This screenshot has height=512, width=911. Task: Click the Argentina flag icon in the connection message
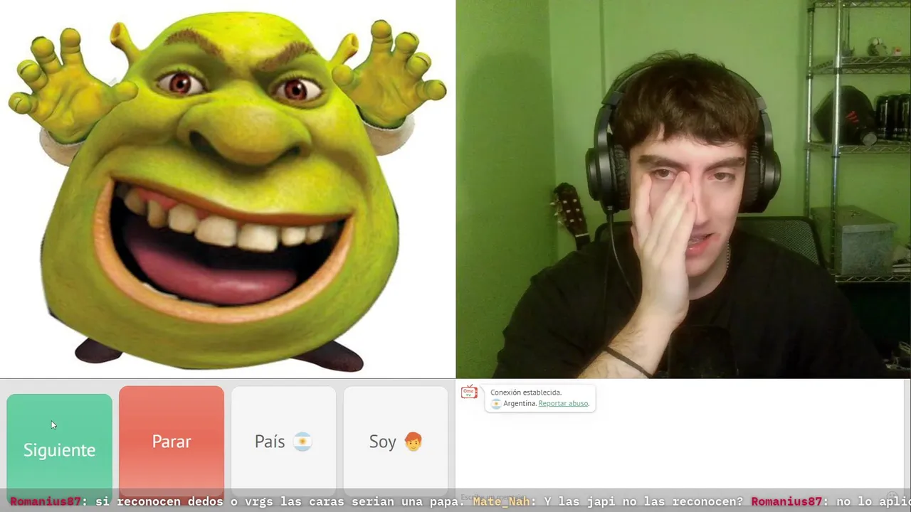(x=496, y=403)
